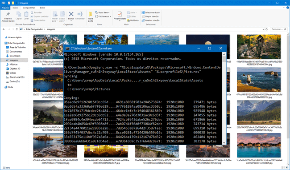
Task: Click the refresh icon next to address bar
Action: click(x=266, y=29)
